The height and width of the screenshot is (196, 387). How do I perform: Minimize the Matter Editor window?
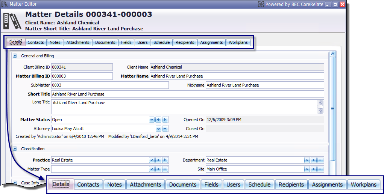click(328, 4)
